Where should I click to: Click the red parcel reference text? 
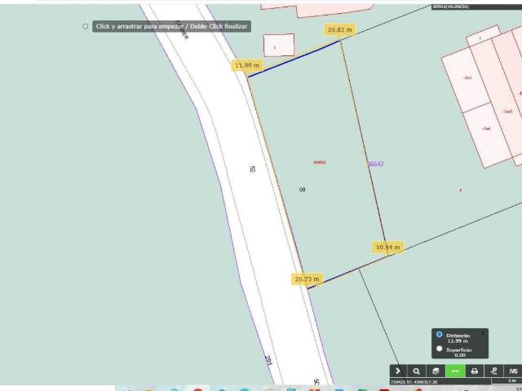click(x=320, y=162)
